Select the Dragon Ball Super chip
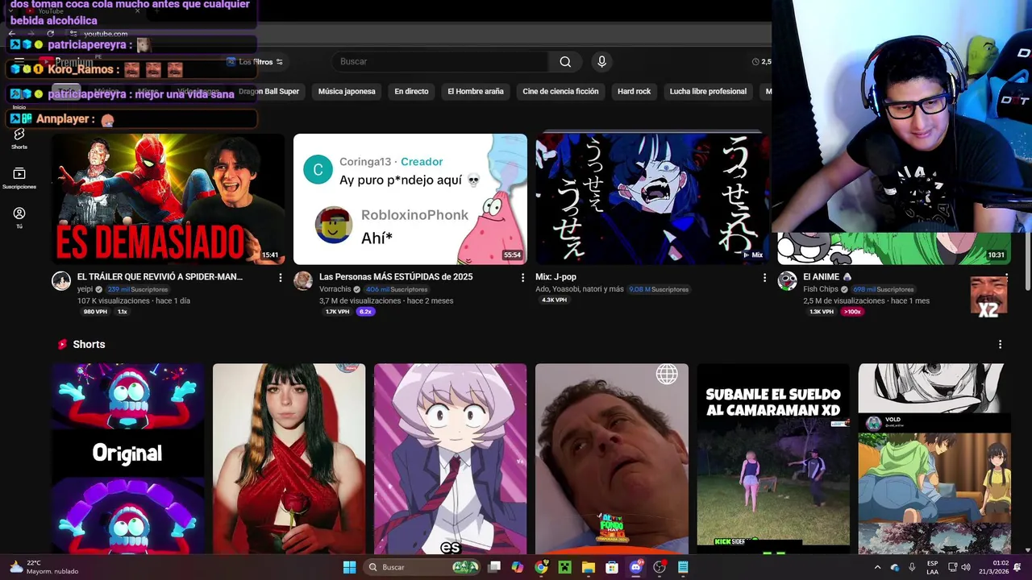 click(268, 91)
